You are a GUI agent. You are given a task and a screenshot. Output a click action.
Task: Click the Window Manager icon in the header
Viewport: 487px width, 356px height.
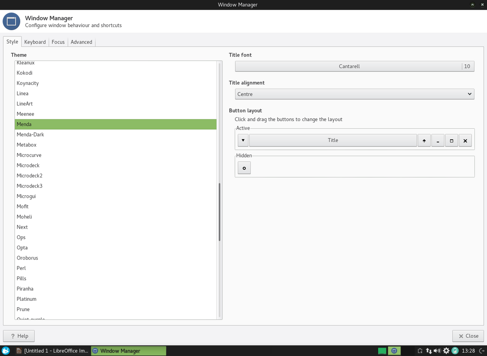pos(11,22)
